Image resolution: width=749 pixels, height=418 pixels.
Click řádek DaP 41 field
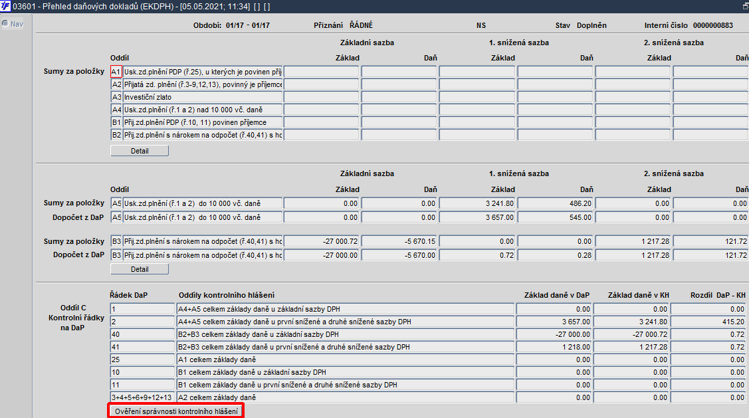click(x=142, y=347)
